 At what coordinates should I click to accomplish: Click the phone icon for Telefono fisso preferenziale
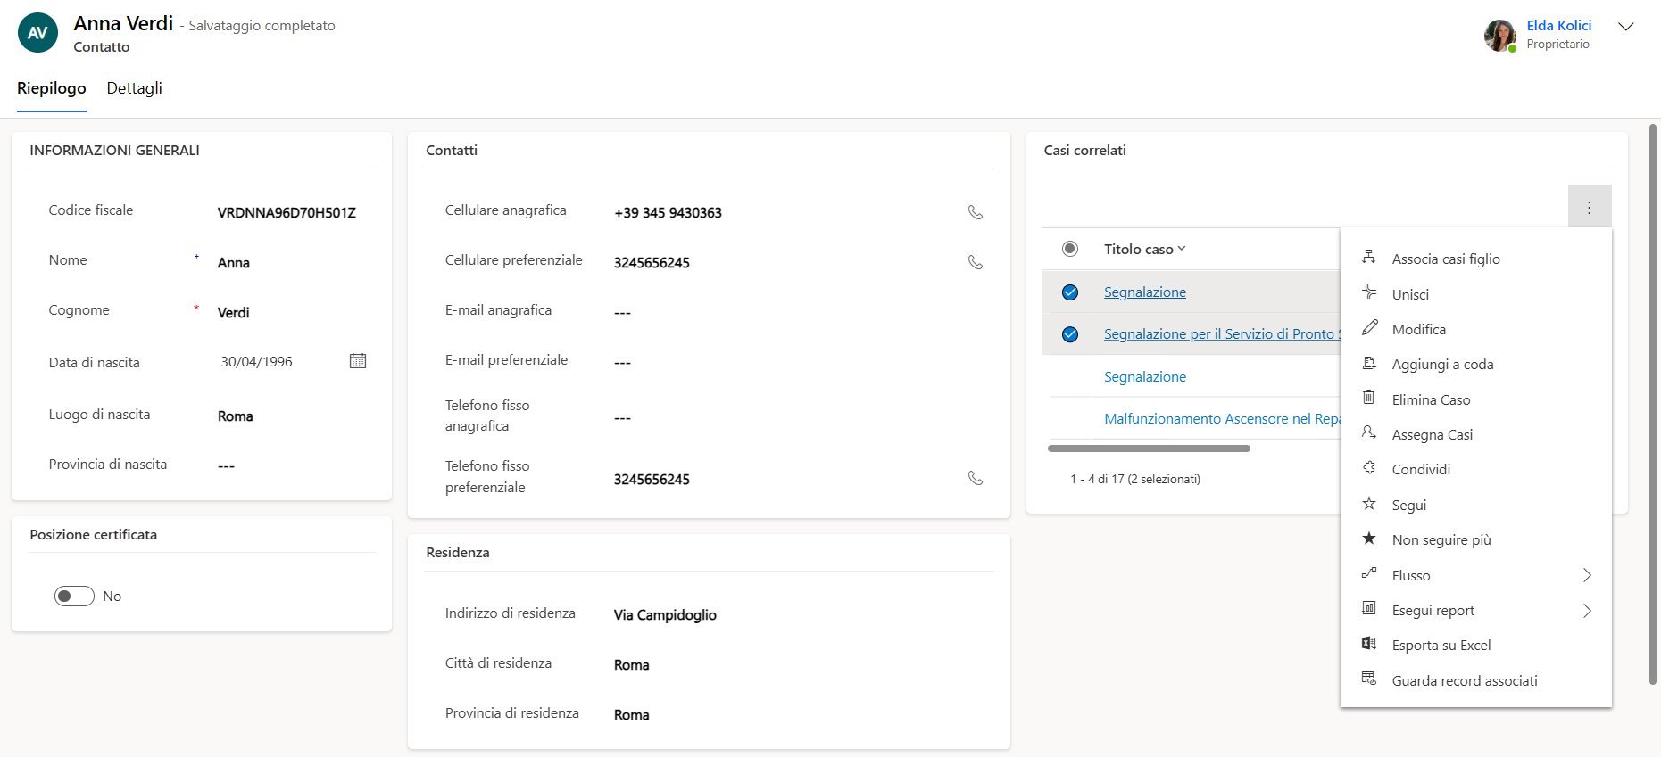(x=976, y=478)
